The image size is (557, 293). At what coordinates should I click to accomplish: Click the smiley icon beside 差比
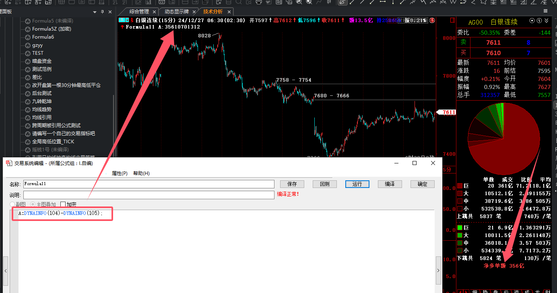pyautogui.click(x=28, y=77)
